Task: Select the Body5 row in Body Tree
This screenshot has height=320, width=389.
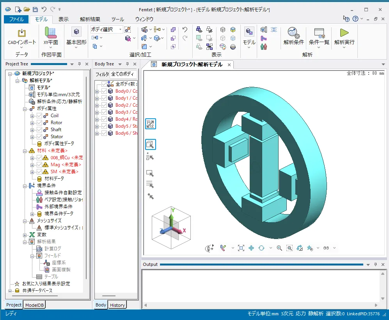Action: tap(126, 126)
